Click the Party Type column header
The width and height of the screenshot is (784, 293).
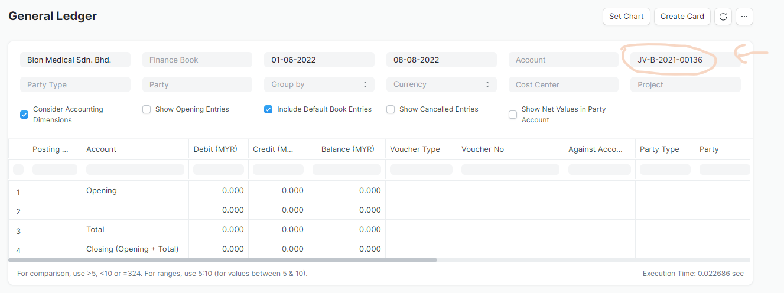pos(665,149)
